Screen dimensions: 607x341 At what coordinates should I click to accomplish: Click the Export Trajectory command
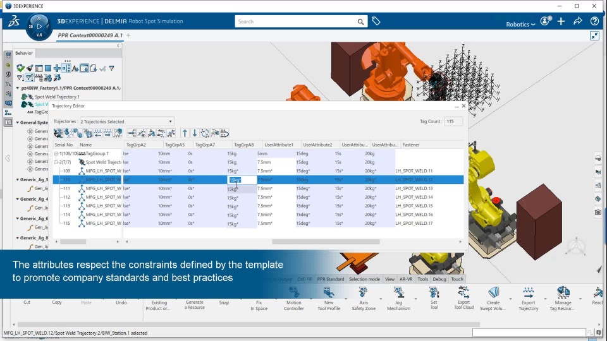tap(528, 299)
